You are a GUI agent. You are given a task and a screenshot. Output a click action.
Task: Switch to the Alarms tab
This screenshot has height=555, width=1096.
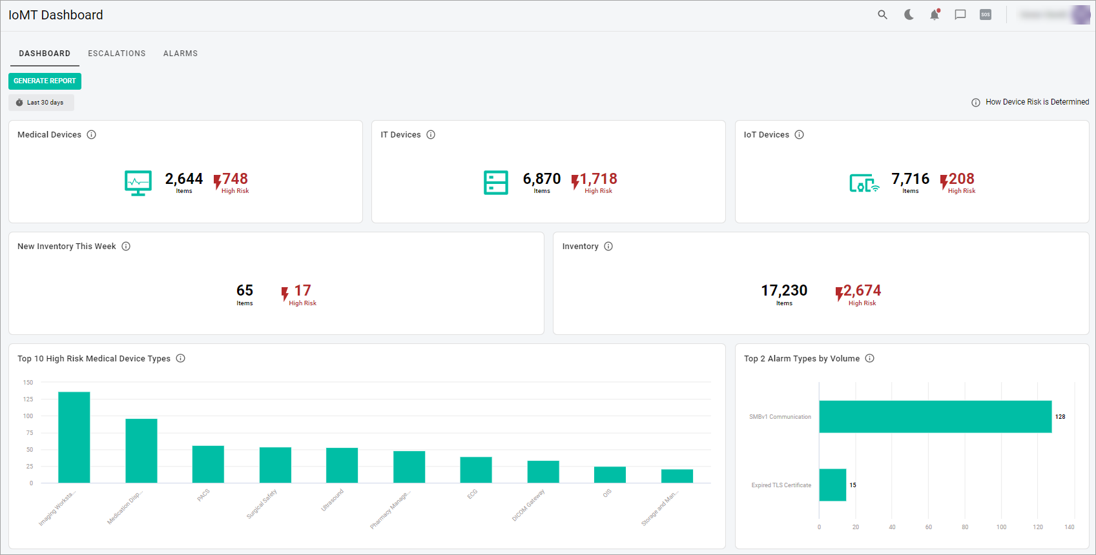(180, 54)
